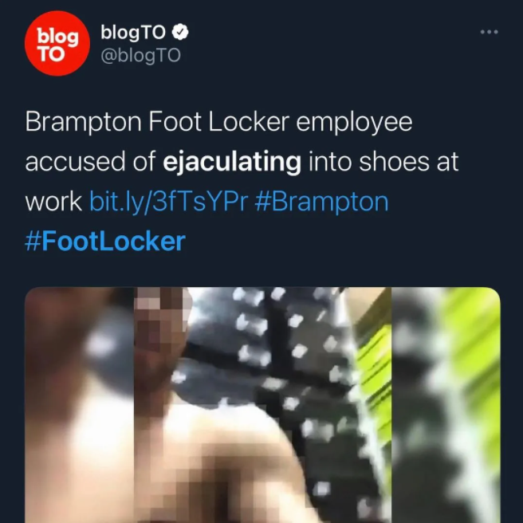This screenshot has width=523, height=523.
Task: Click the words "into shoes at" in the tweet
Action: 383,162
